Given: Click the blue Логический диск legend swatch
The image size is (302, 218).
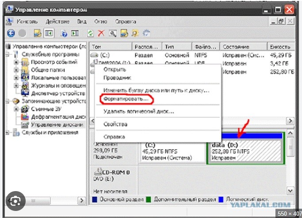Looking at the screenshot, I should point(221,199).
